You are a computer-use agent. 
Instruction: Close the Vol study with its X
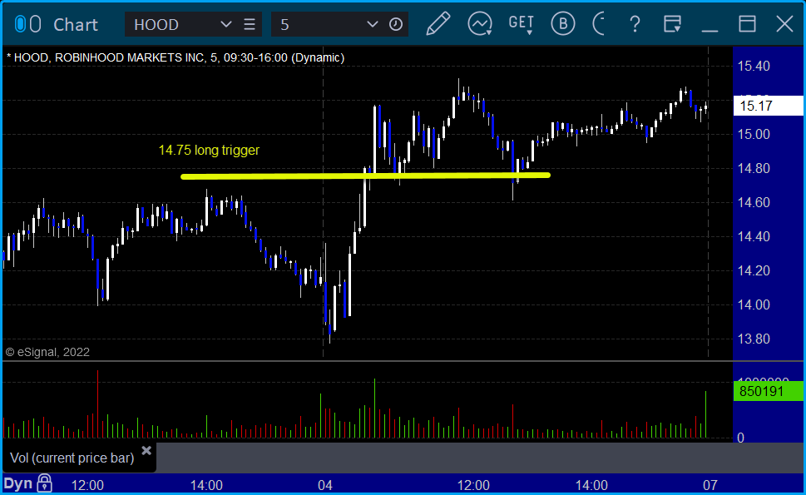pyautogui.click(x=146, y=451)
